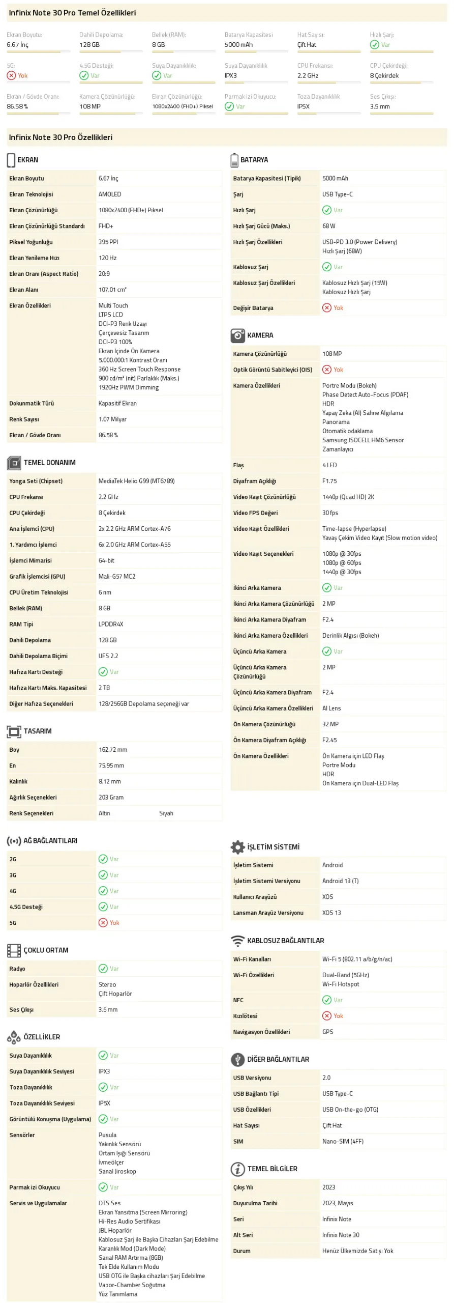
Task: Click the info icon next to TEMEL BİLGİLER
Action: click(x=237, y=1169)
